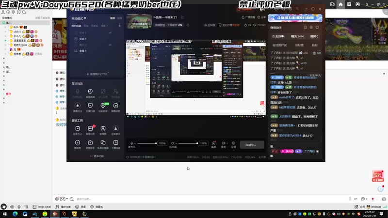Edit the 英雄联盟 category with pencil icon
This screenshot has width=388, height=218.
point(188,25)
